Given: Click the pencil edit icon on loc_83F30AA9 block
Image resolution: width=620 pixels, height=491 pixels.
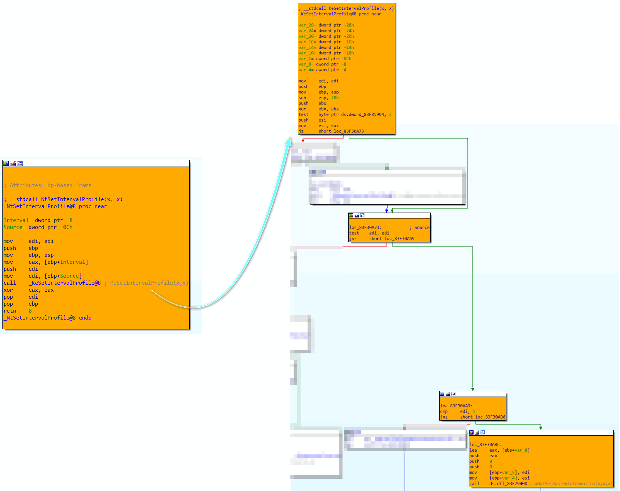Looking at the screenshot, I should pyautogui.click(x=448, y=394).
